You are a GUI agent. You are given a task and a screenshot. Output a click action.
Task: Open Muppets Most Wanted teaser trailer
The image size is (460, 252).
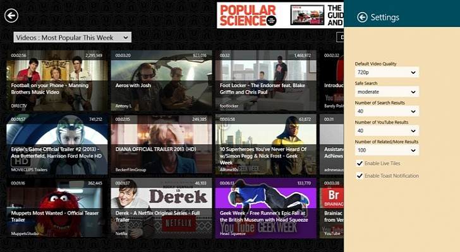56,208
